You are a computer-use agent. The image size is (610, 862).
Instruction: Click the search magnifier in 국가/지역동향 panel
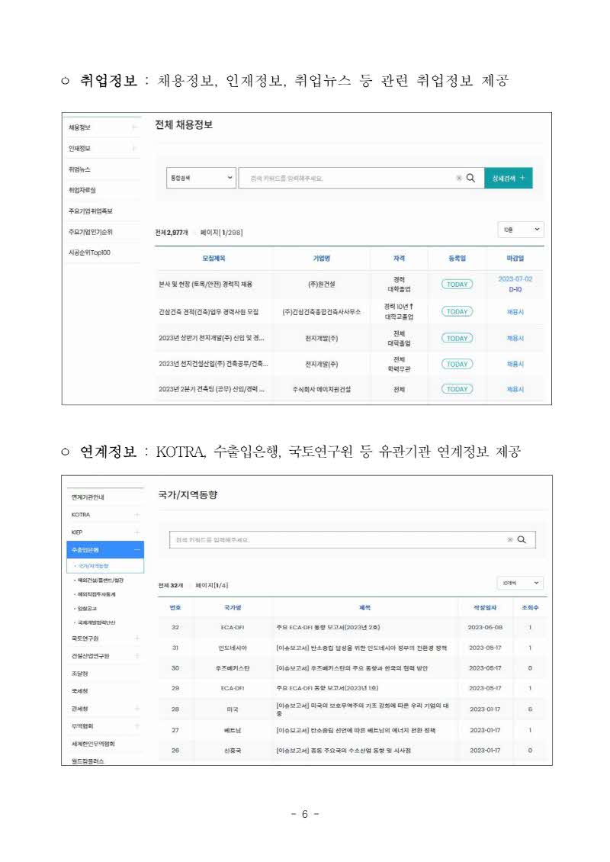click(522, 539)
